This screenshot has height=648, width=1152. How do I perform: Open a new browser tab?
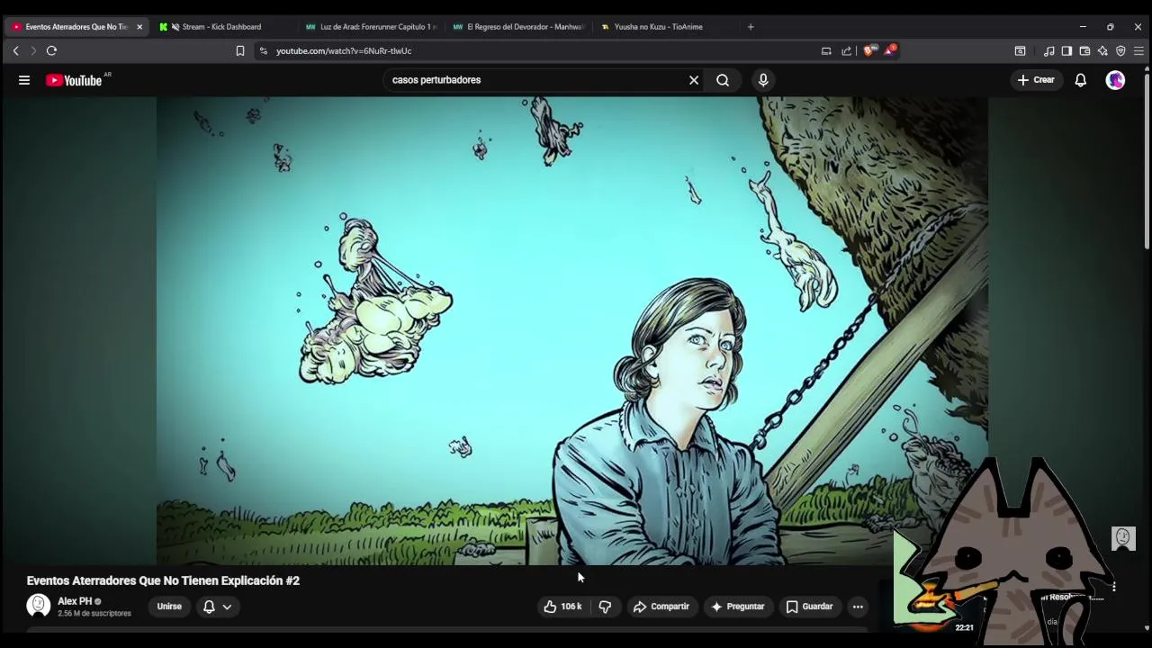tap(751, 27)
